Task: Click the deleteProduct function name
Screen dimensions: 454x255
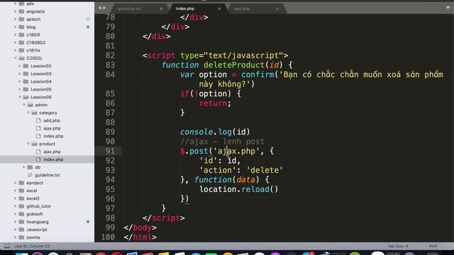Action: click(x=234, y=65)
